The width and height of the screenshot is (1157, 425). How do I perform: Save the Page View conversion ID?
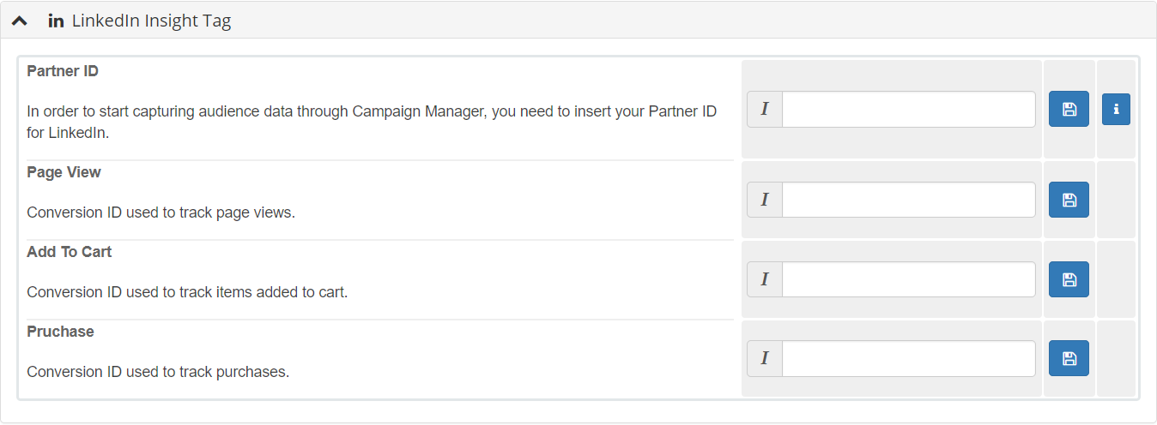point(1069,200)
